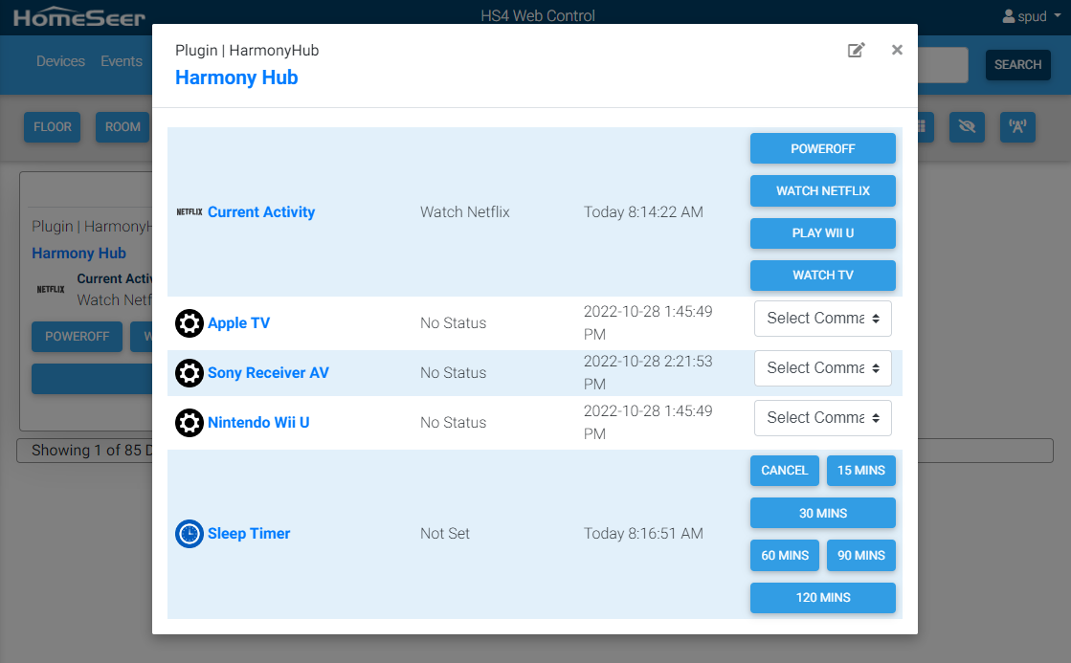
Task: Go to the Events menu
Action: pyautogui.click(x=122, y=61)
